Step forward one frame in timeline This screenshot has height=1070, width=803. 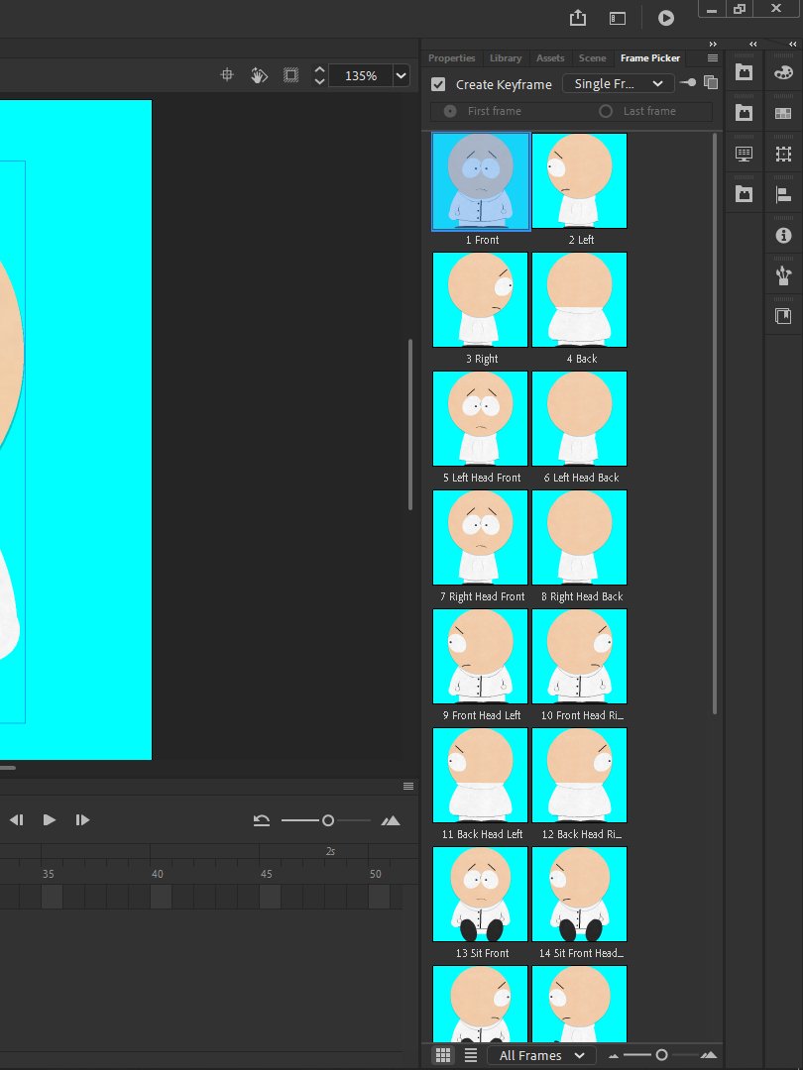(82, 819)
